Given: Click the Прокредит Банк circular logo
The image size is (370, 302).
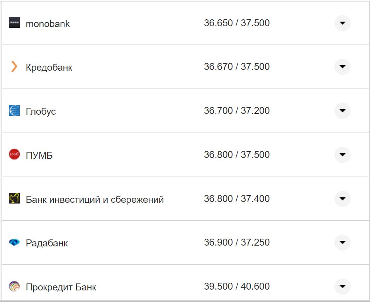Looking at the screenshot, I should [14, 287].
